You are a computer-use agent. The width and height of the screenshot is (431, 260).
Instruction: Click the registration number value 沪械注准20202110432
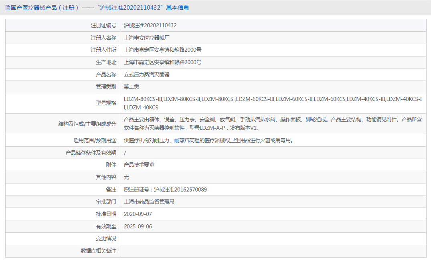[150, 25]
